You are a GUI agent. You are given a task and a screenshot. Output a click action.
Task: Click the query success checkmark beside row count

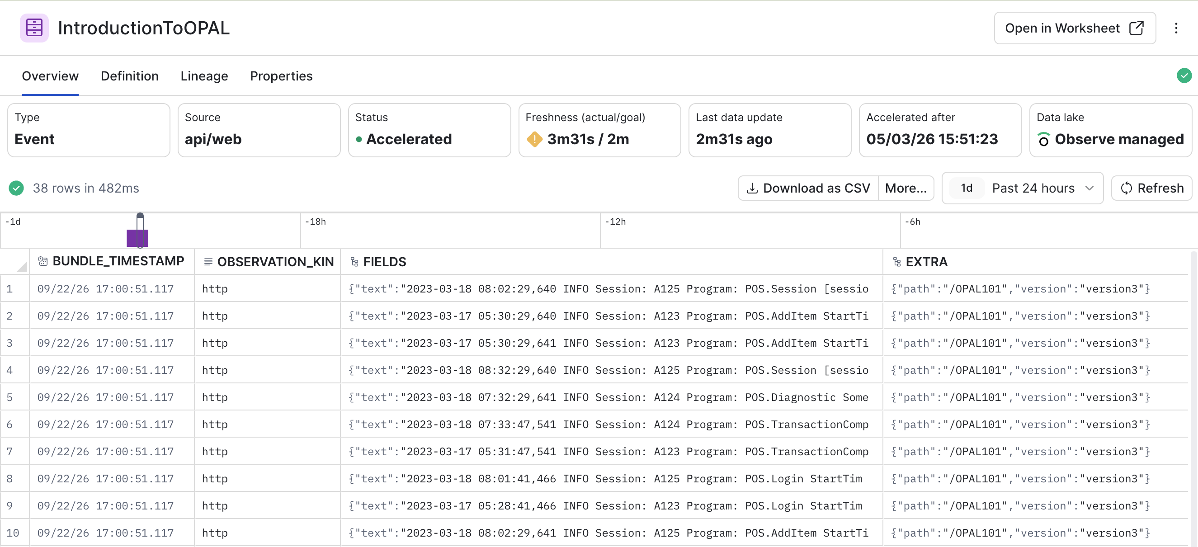(x=16, y=188)
